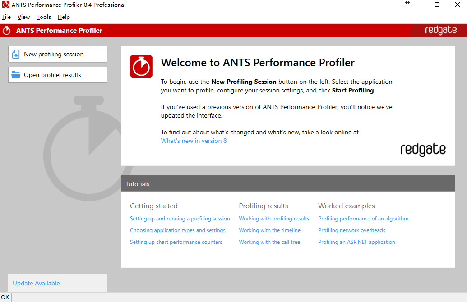This screenshot has height=302, width=467.
Task: Click the blue folder icon for profiler results
Action: pyautogui.click(x=16, y=75)
